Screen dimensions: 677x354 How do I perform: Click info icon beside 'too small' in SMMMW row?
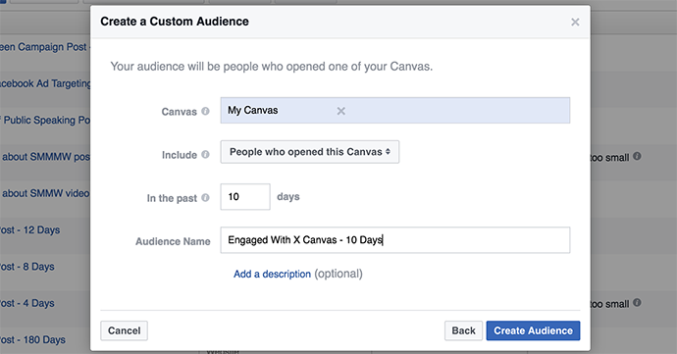click(638, 156)
